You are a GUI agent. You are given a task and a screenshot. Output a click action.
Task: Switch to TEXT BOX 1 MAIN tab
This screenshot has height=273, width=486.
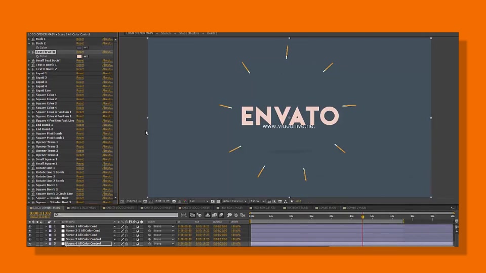(231, 208)
